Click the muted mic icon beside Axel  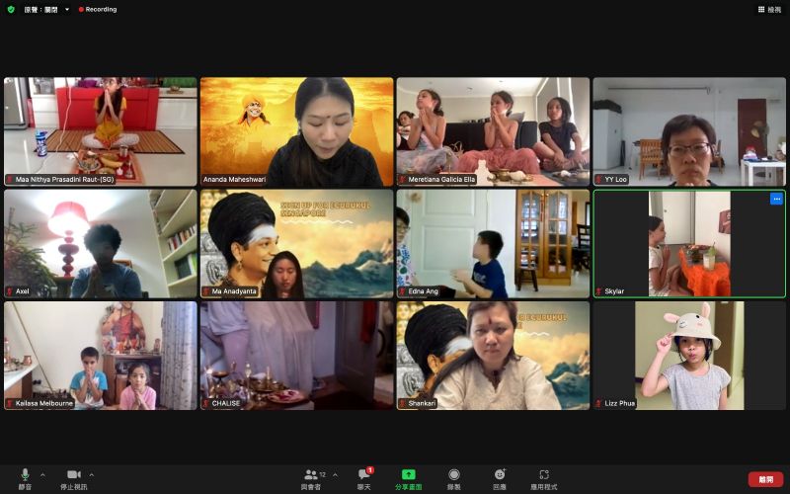(10, 291)
